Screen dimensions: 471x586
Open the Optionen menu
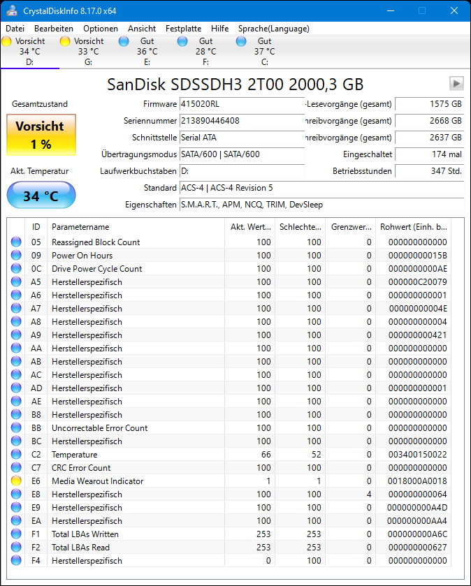[x=101, y=29]
